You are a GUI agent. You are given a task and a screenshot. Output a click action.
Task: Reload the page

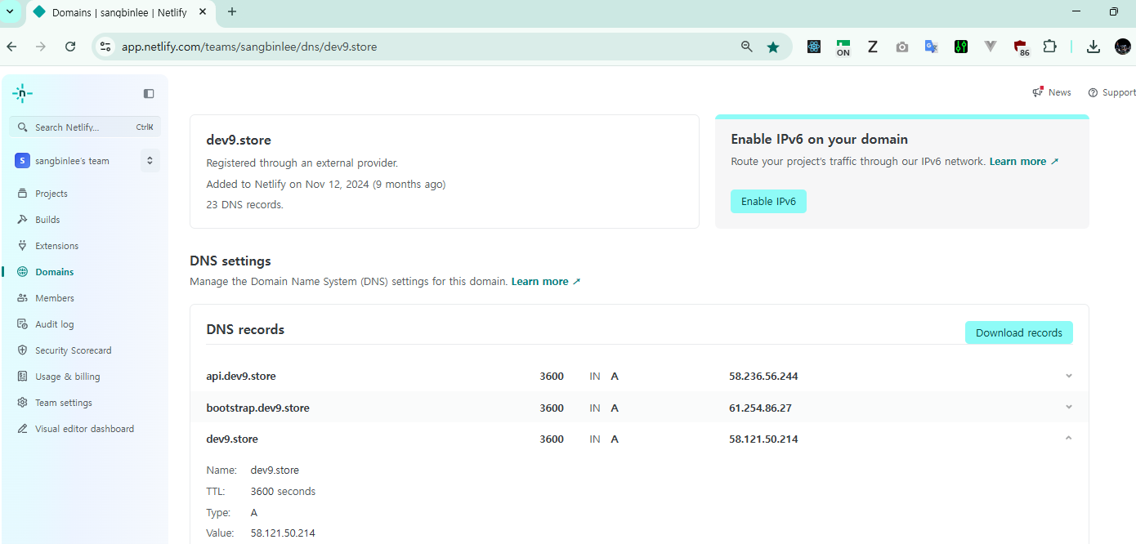point(70,47)
